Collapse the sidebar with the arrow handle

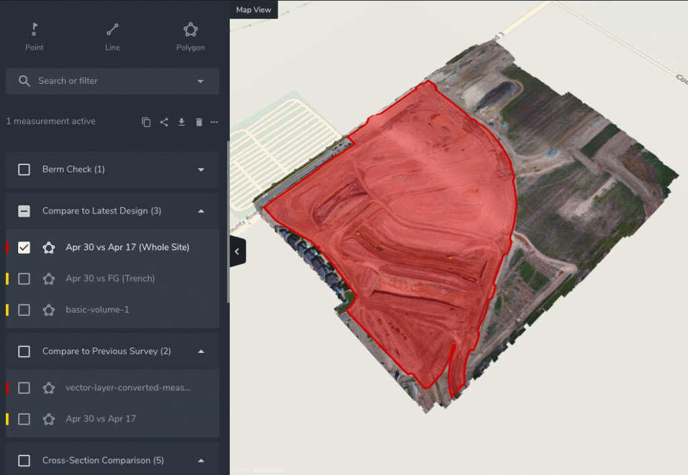coord(236,252)
